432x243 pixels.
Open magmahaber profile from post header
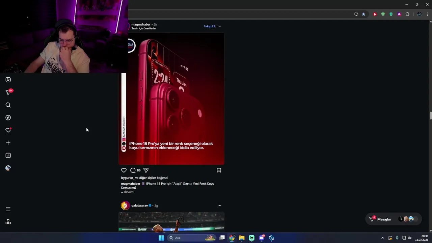click(141, 25)
